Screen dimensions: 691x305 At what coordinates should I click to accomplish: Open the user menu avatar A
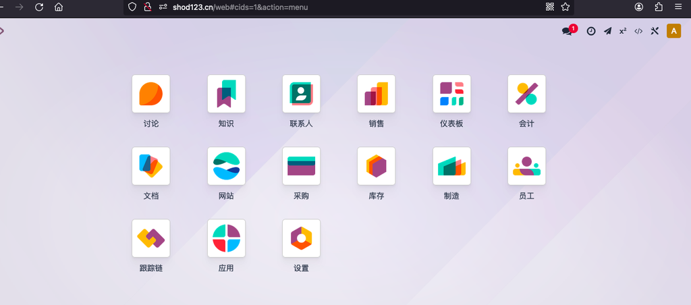pyautogui.click(x=674, y=31)
